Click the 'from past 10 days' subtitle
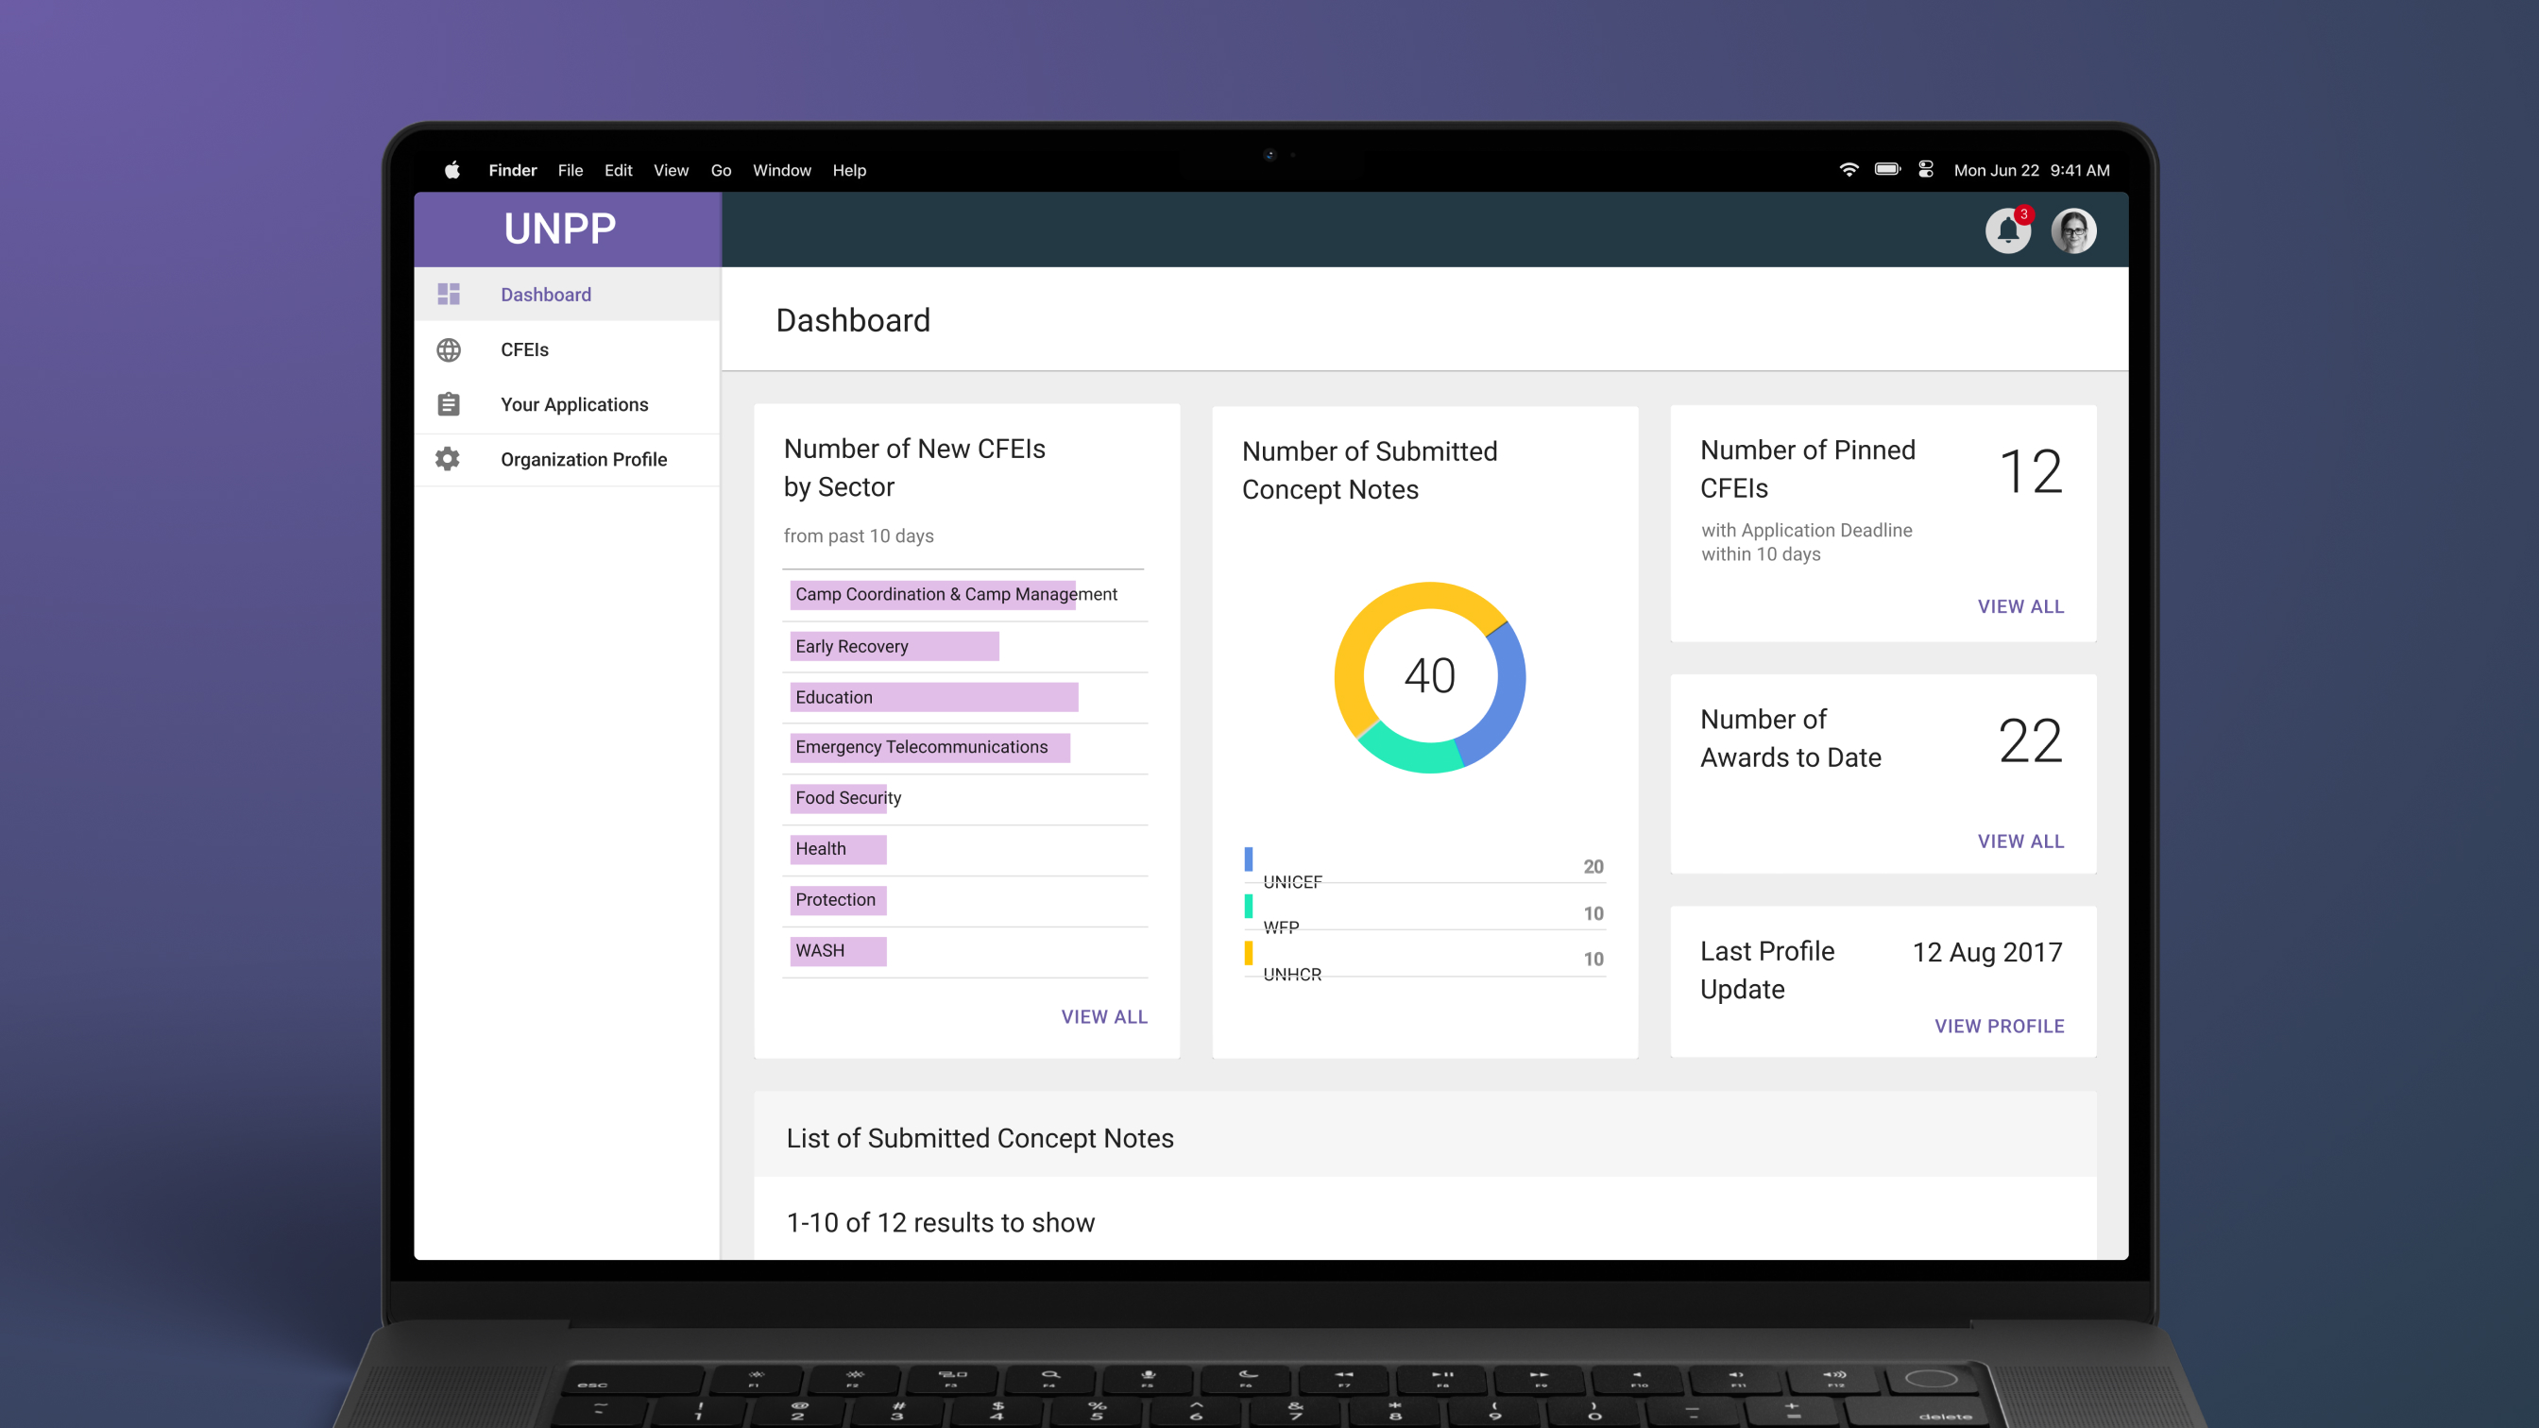The width and height of the screenshot is (2539, 1428). click(x=859, y=535)
